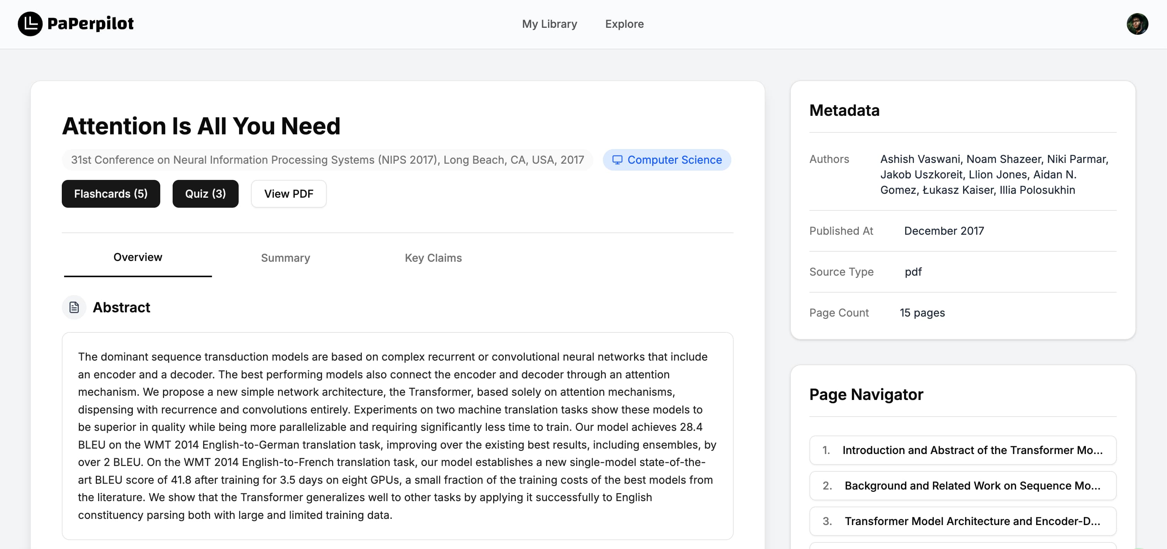Open the profile avatar menu
The image size is (1167, 549).
coord(1138,24)
